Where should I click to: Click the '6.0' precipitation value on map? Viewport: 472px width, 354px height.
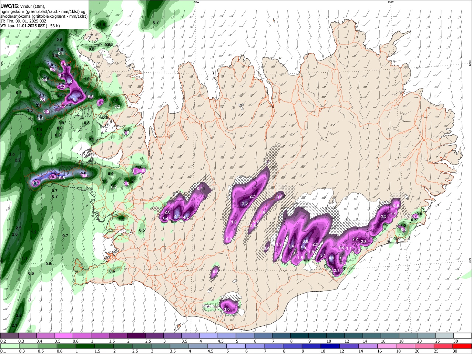(x=50, y=65)
